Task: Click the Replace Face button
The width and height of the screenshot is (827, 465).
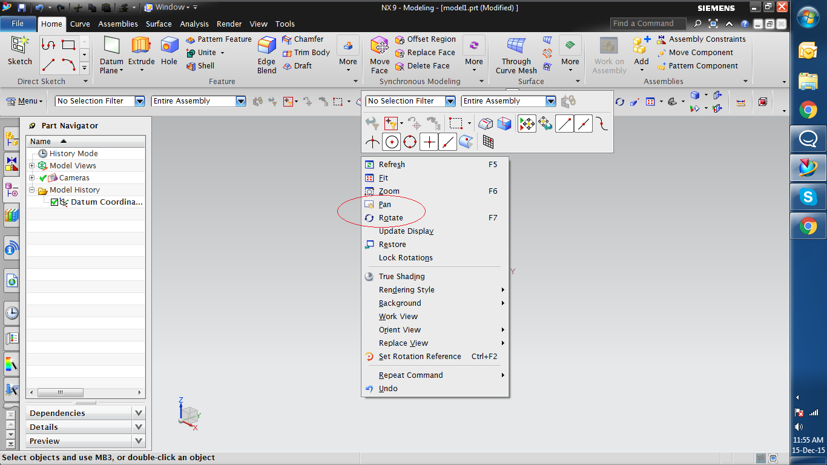Action: click(x=425, y=53)
